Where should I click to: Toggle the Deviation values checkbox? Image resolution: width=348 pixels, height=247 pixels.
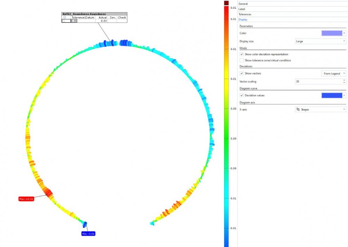click(242, 95)
